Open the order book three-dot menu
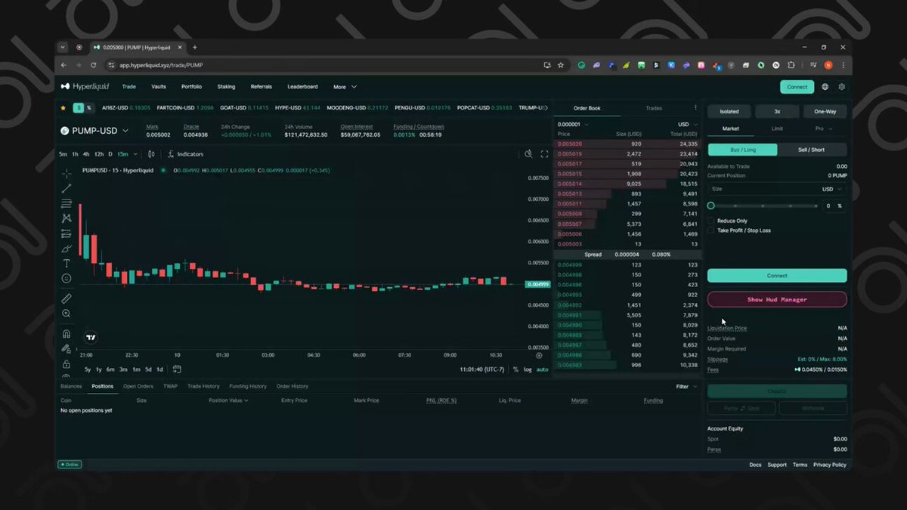 pos(695,108)
